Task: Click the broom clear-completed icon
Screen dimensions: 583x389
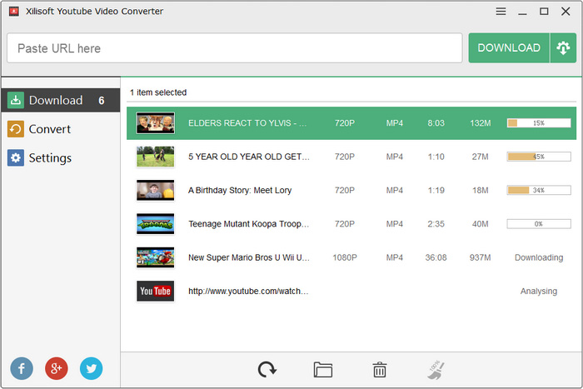Action: tap(436, 370)
